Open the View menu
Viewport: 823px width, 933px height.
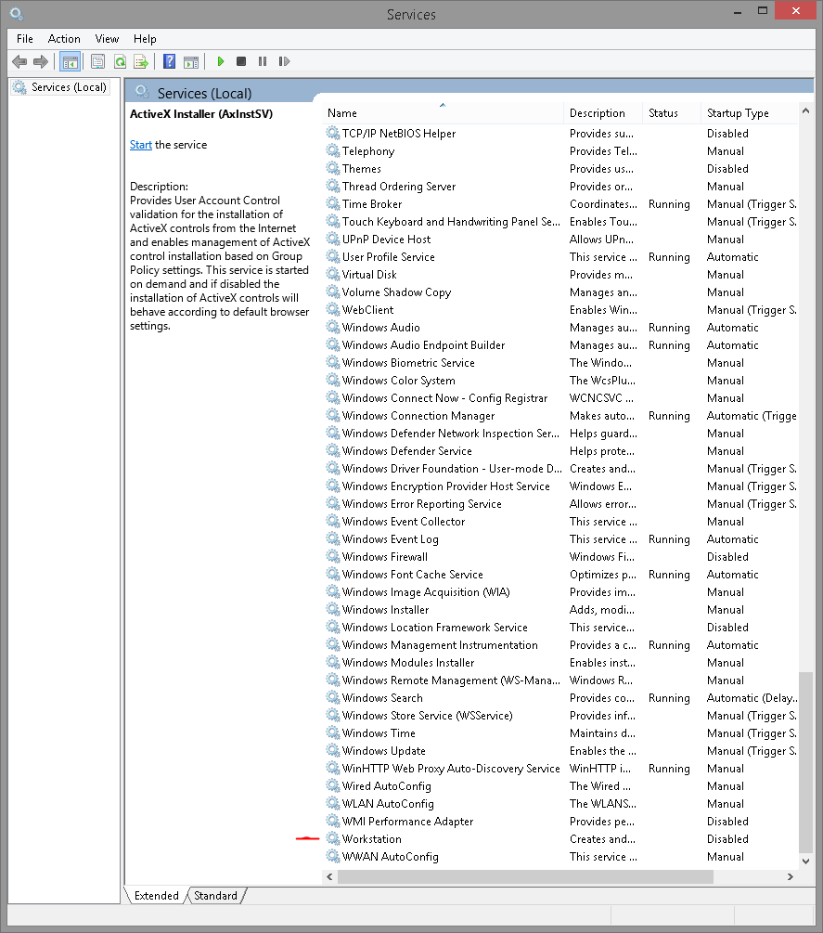(x=107, y=39)
